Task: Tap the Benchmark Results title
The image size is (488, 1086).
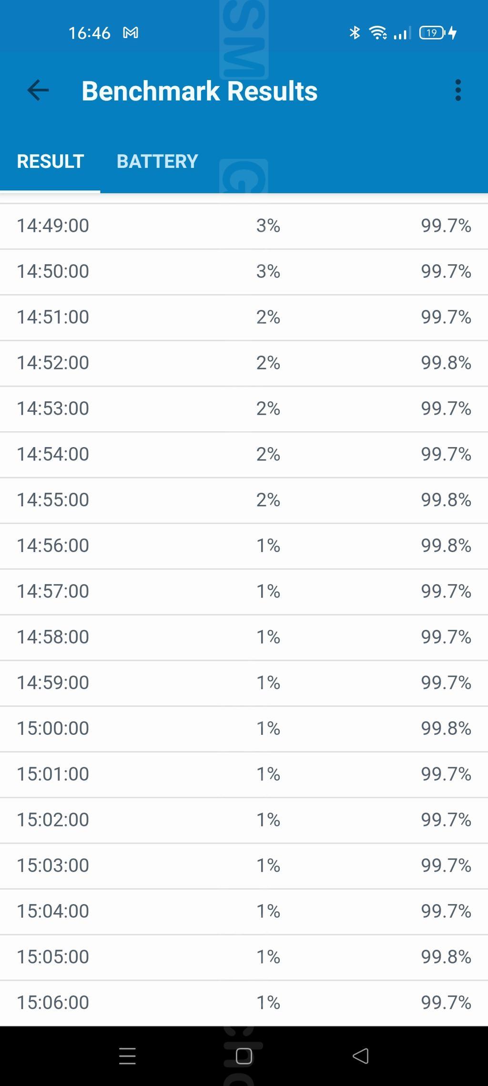Action: 199,91
